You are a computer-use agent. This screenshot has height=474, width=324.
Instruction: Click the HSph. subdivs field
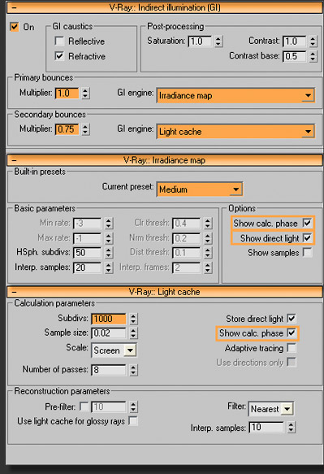click(88, 252)
